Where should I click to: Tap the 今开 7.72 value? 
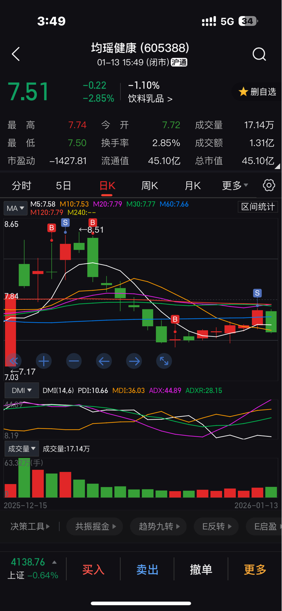(x=171, y=125)
